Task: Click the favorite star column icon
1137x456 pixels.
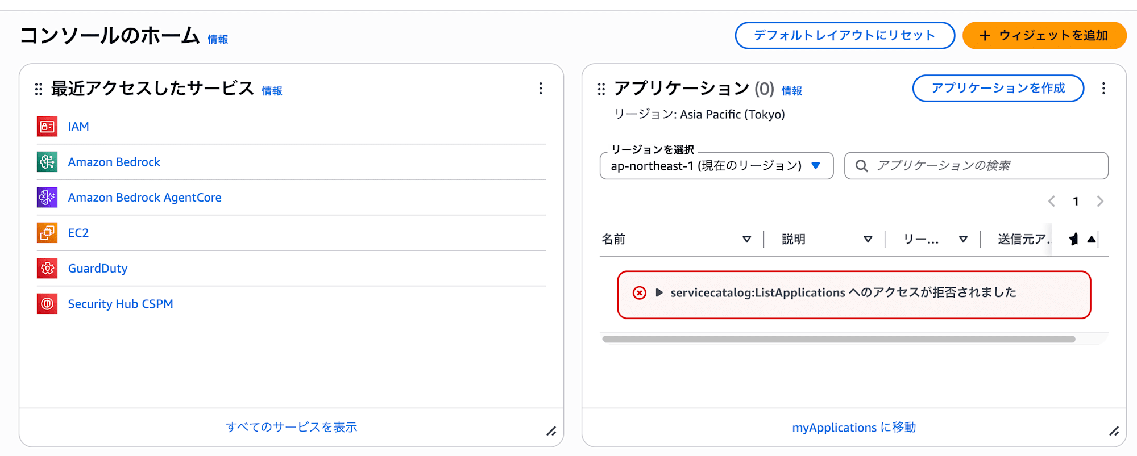Action: (x=1073, y=239)
